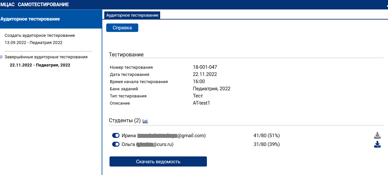This screenshot has height=175, width=388.
Task: Open the student statistics chart icon
Action: (145, 121)
